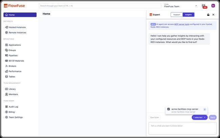Open the notifications envelope icon
The image size is (220, 138).
[204, 6]
